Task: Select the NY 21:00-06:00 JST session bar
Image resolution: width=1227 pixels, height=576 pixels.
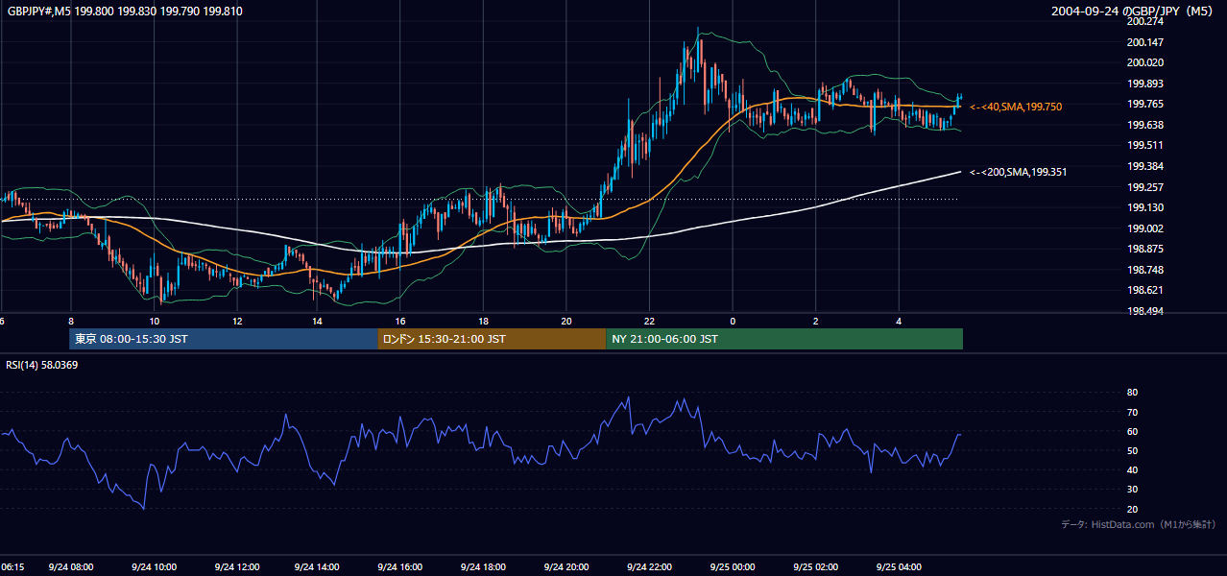Action: click(x=784, y=339)
